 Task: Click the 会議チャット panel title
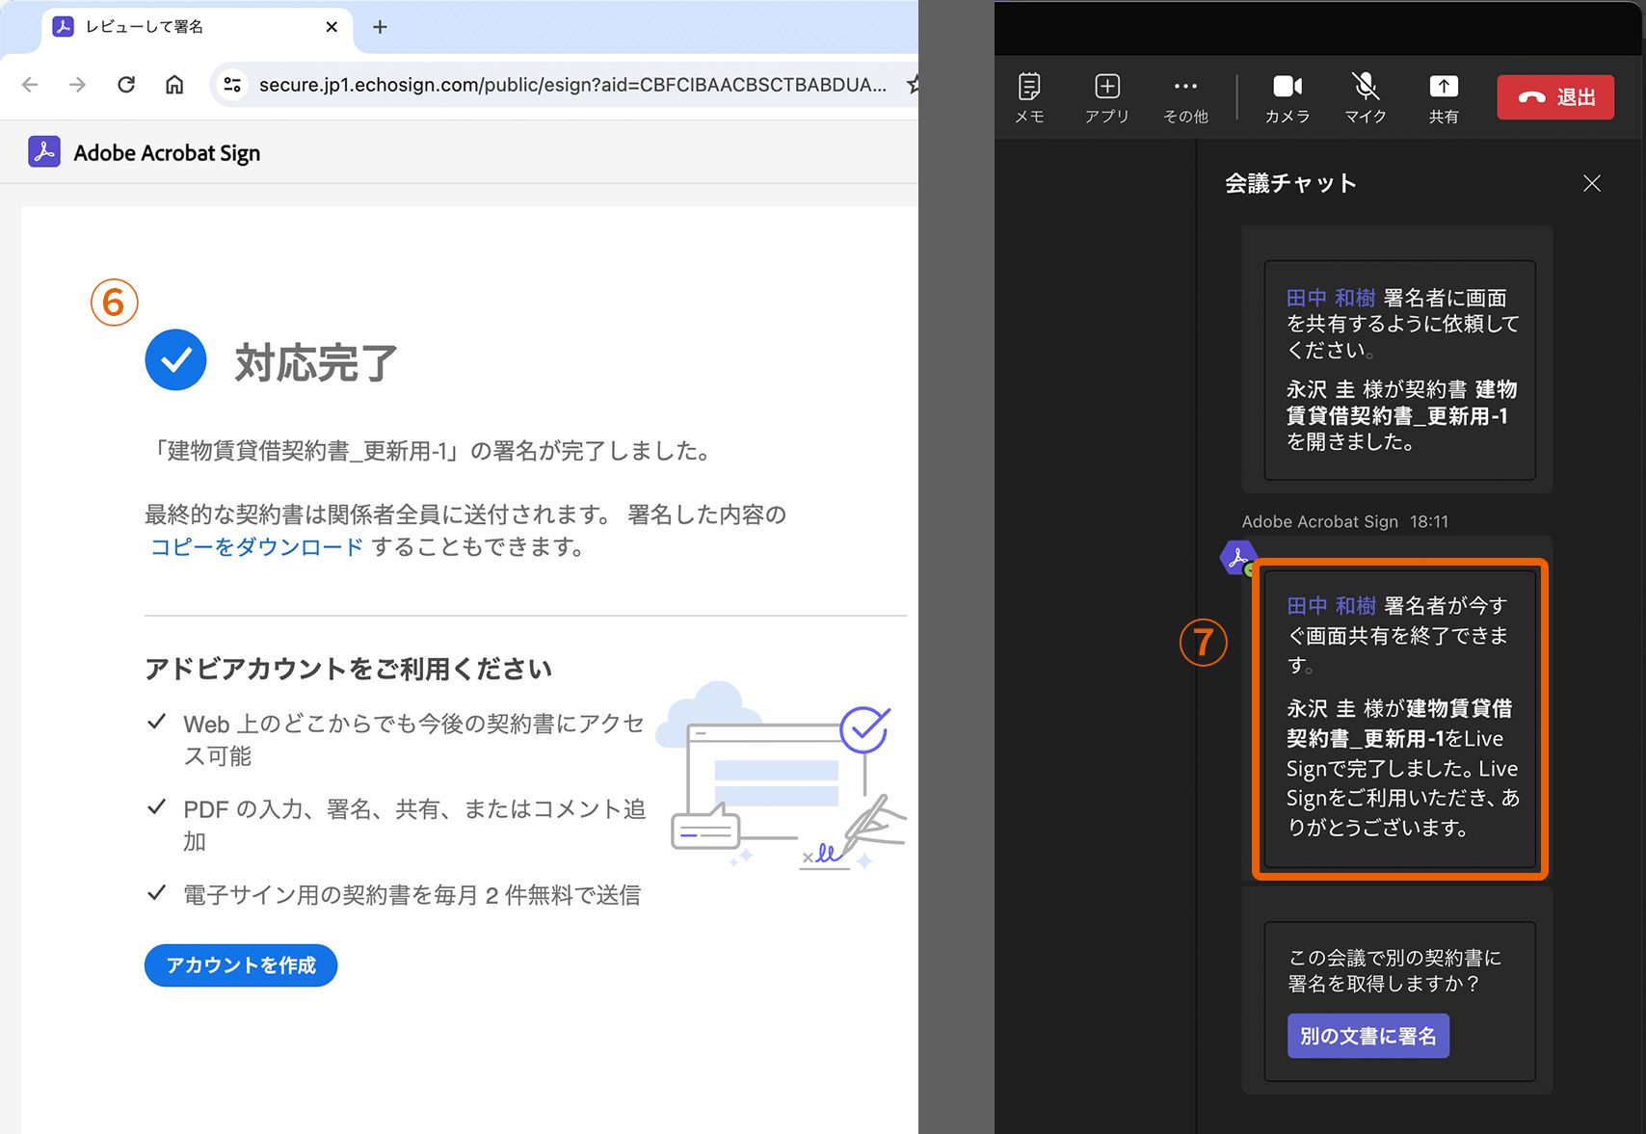point(1291,183)
